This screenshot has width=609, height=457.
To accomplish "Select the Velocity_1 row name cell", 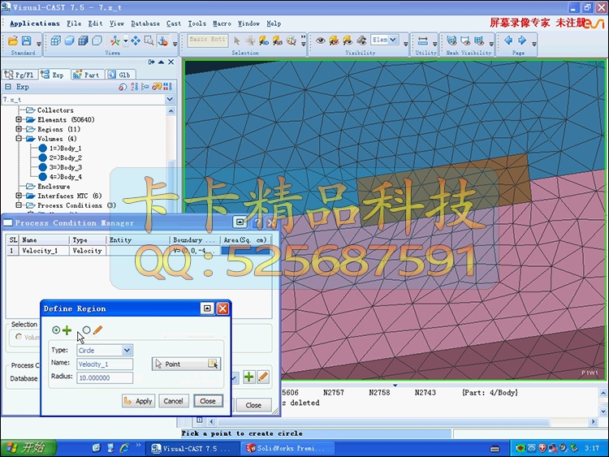I will 44,251.
